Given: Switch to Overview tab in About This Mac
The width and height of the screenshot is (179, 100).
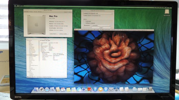Looking at the screenshot, I should coord(27,12).
